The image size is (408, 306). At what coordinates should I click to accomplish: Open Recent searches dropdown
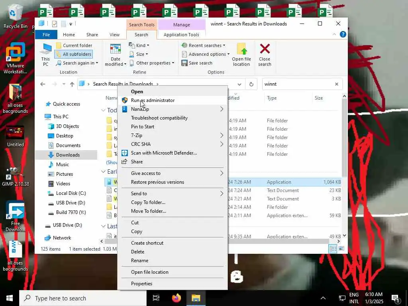point(203,45)
